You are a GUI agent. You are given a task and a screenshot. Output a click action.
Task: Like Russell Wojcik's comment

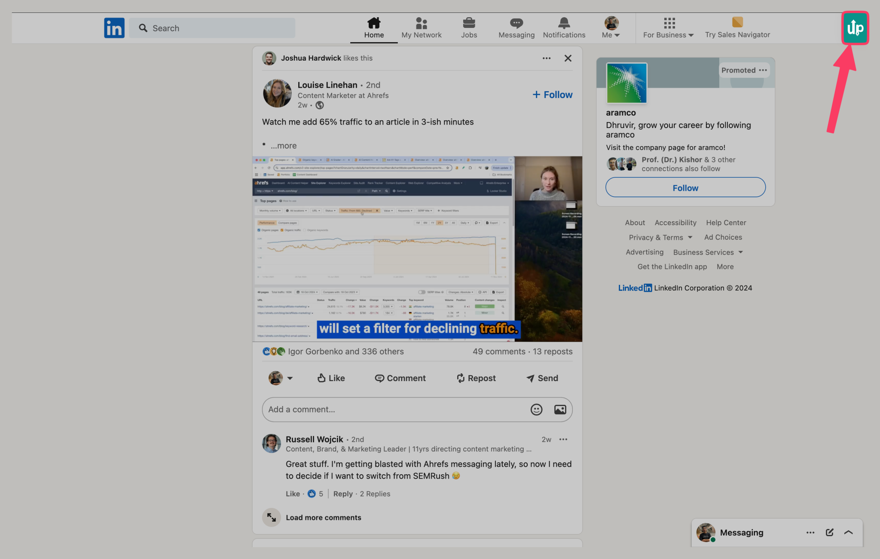coord(293,494)
